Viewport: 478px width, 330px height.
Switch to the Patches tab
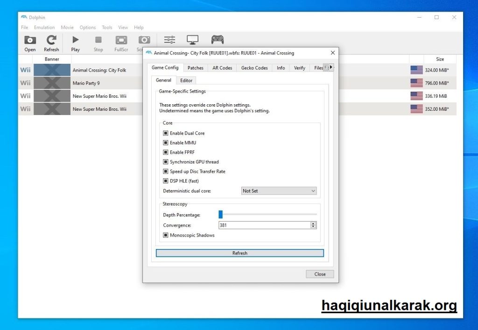pos(196,68)
